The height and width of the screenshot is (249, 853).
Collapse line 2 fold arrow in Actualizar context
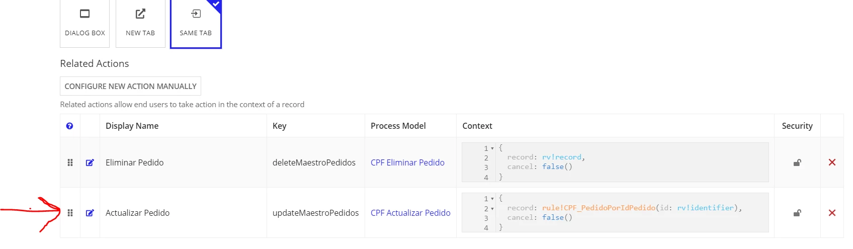[492, 209]
